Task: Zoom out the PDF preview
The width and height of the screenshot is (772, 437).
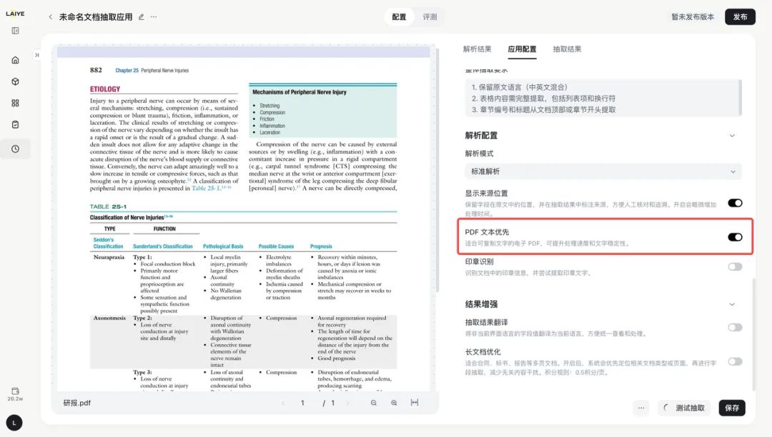Action: (x=374, y=403)
